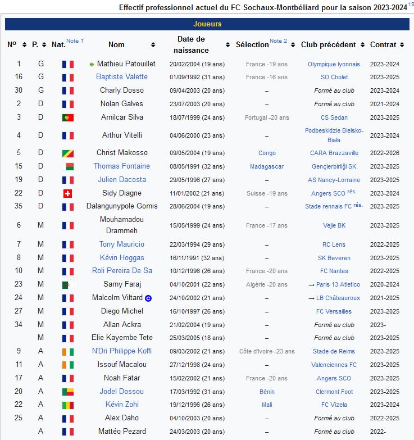Image resolution: width=414 pixels, height=440 pixels.
Task: Click the Benin flag for Jodel Dossou
Action: pyautogui.click(x=68, y=392)
